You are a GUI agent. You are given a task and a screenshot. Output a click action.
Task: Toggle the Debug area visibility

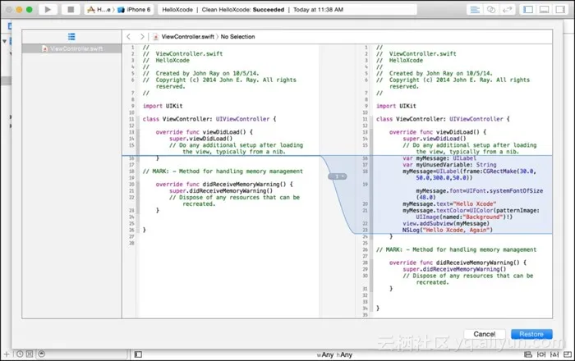[544, 10]
